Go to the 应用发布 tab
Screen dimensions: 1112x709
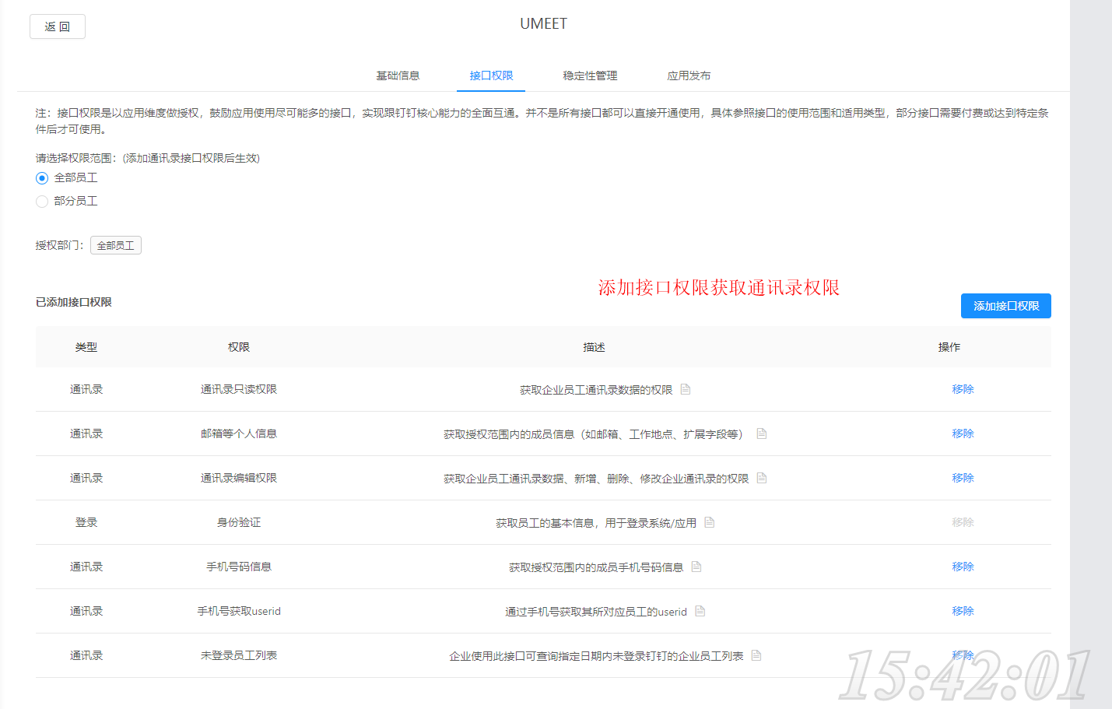[x=689, y=75]
